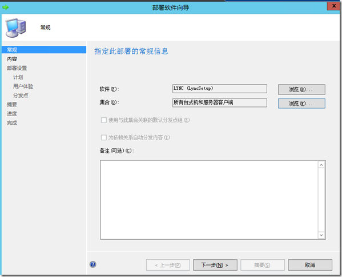Viewport: 342px width, 277px height.
Task: Browse for software next to LYNC field
Action: coord(301,89)
